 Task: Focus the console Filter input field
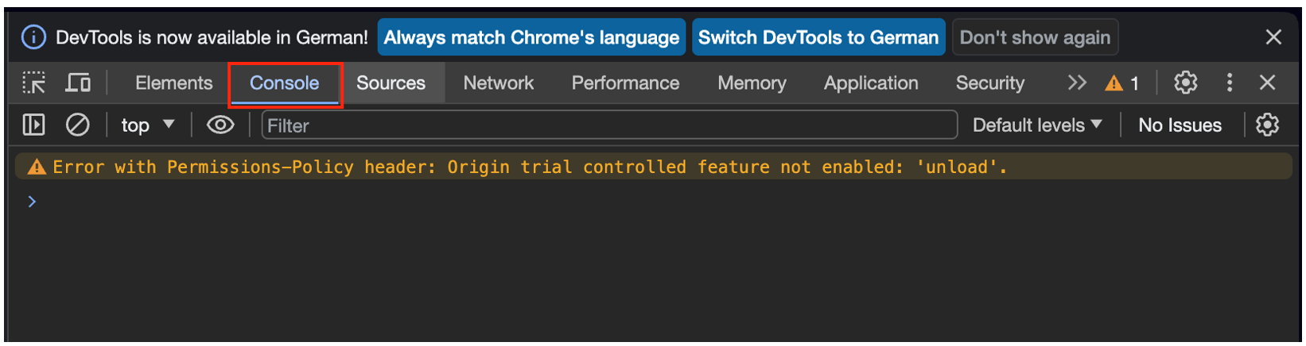(x=609, y=125)
